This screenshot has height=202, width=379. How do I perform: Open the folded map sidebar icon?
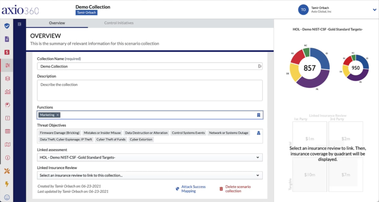7,144
